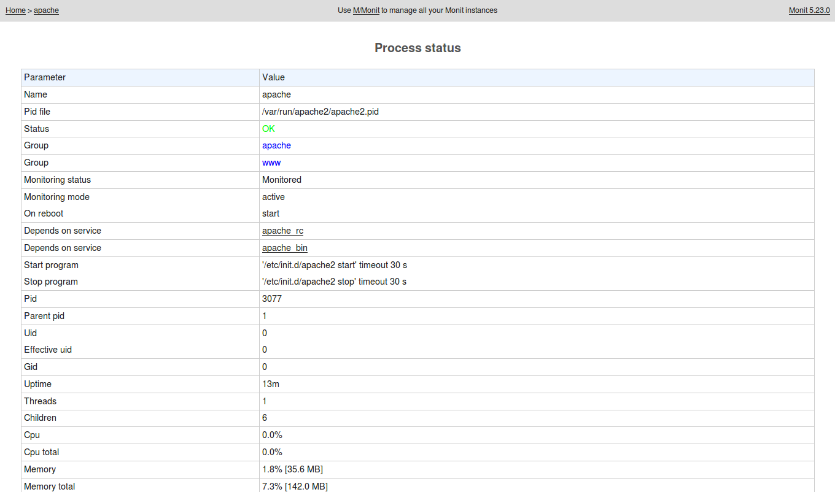Click the Uptime parameter label

(x=37, y=384)
